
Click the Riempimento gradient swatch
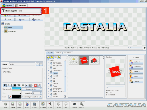tap(17, 89)
